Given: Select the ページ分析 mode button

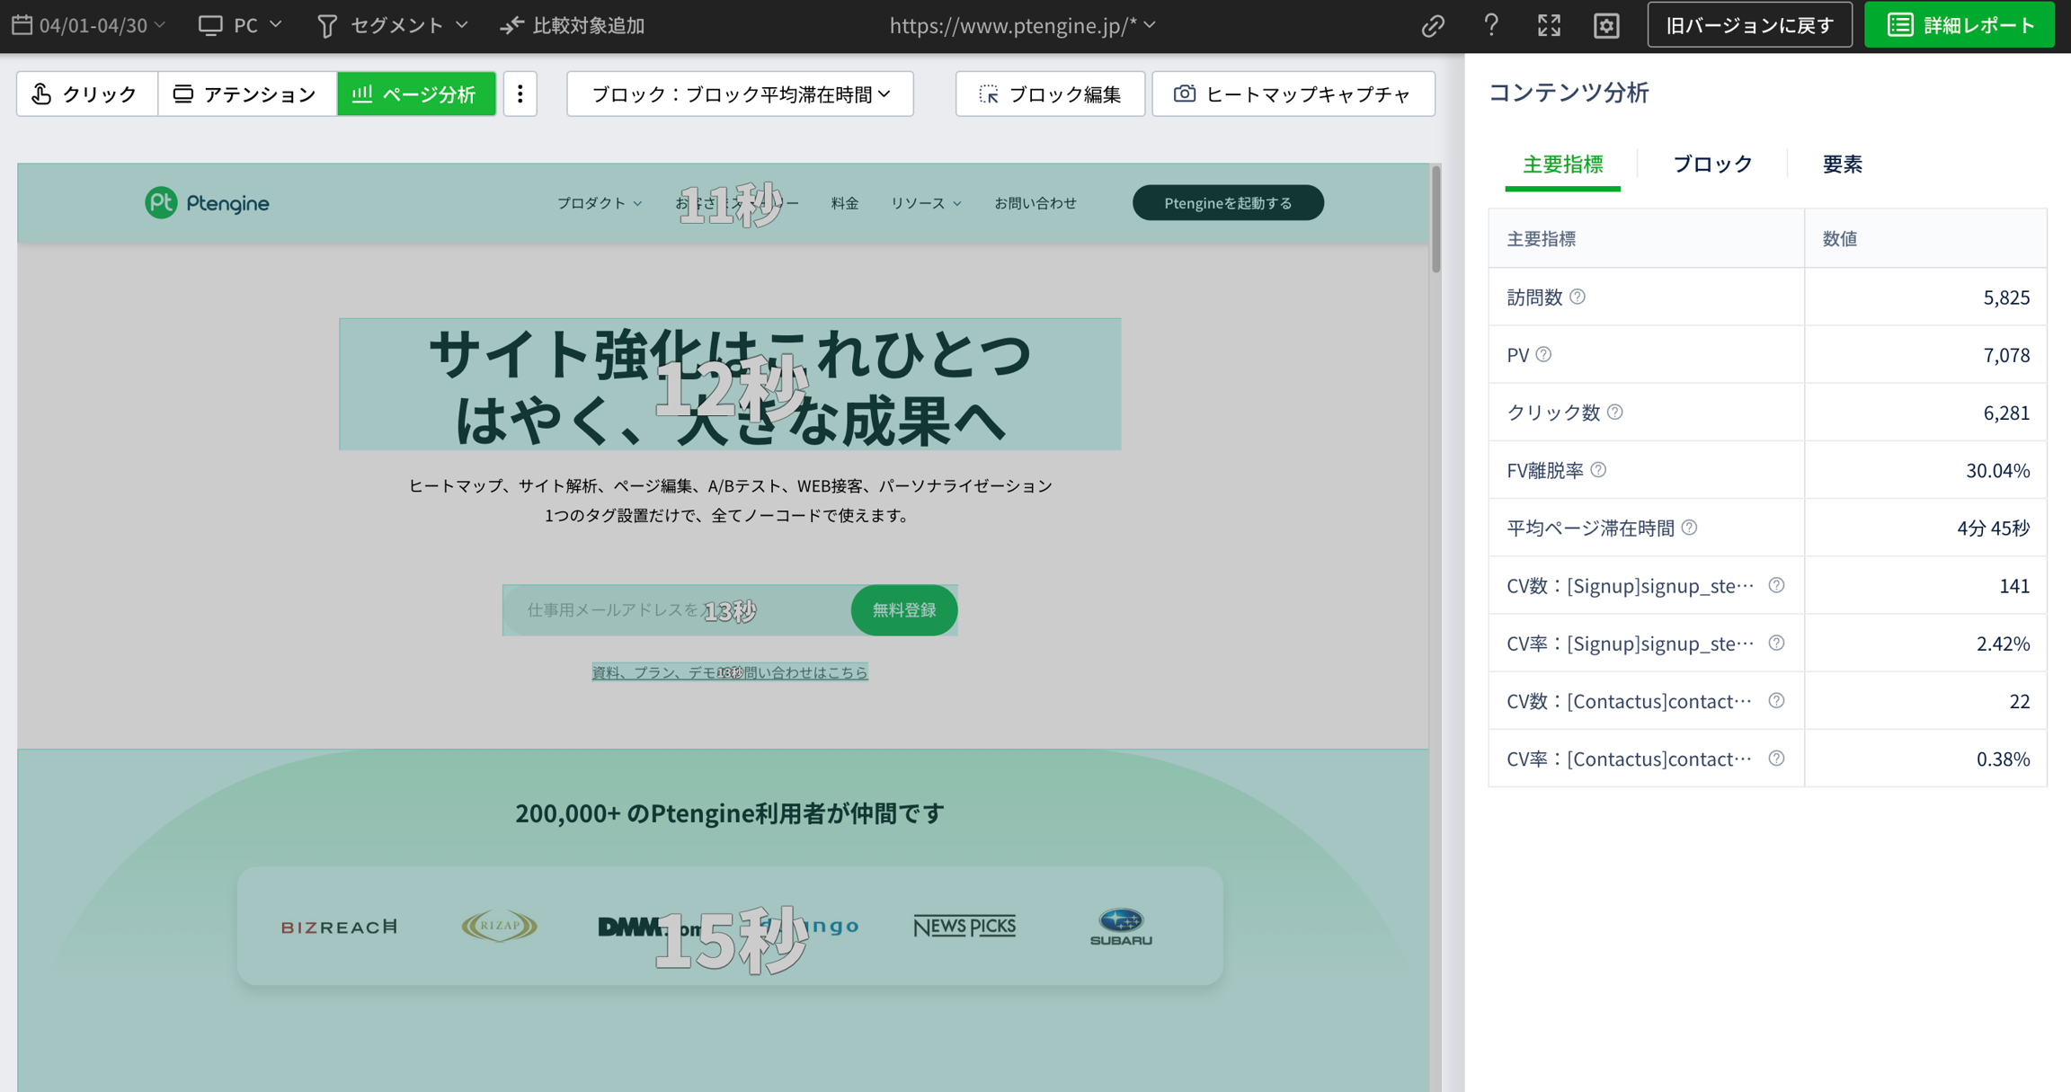Looking at the screenshot, I should [416, 93].
